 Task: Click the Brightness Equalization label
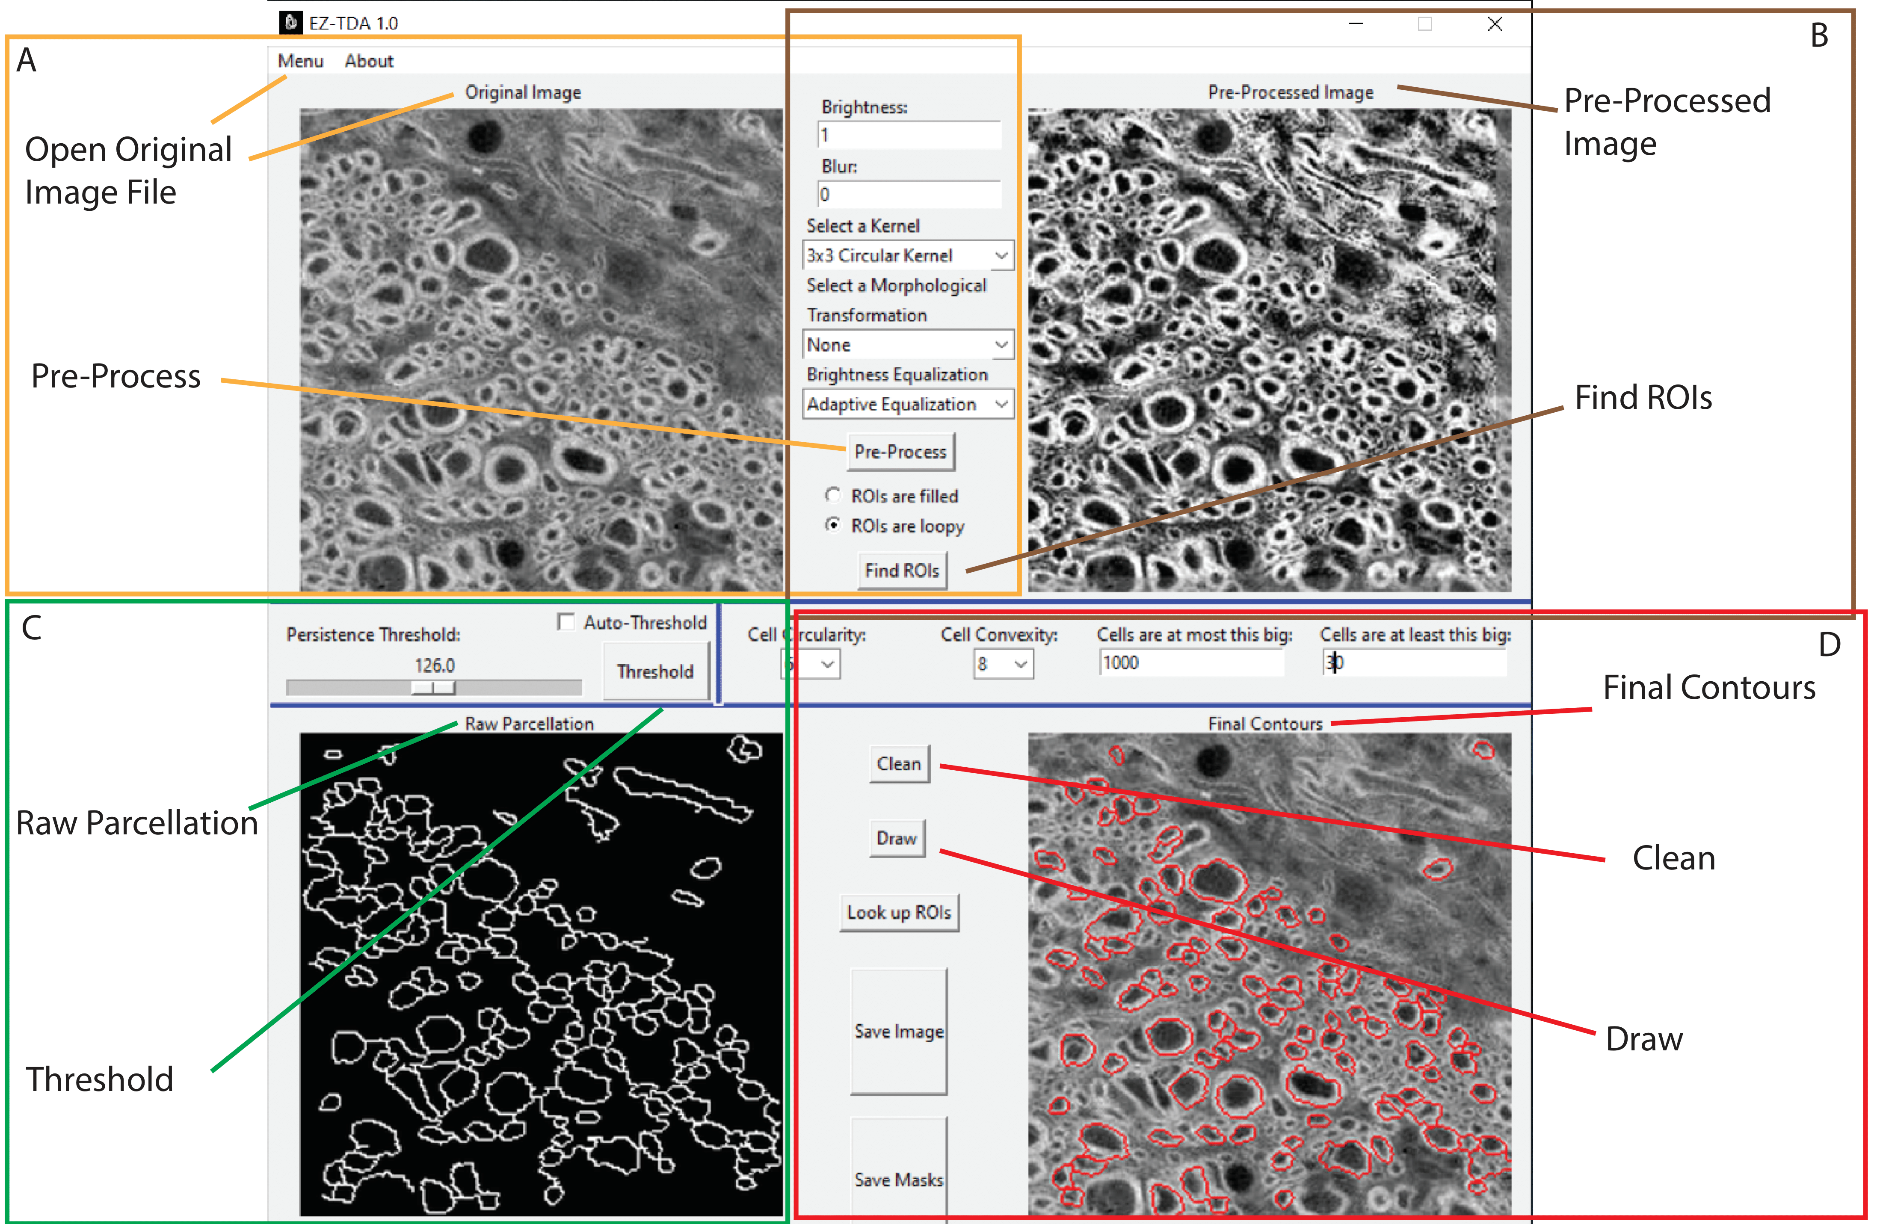click(x=897, y=374)
